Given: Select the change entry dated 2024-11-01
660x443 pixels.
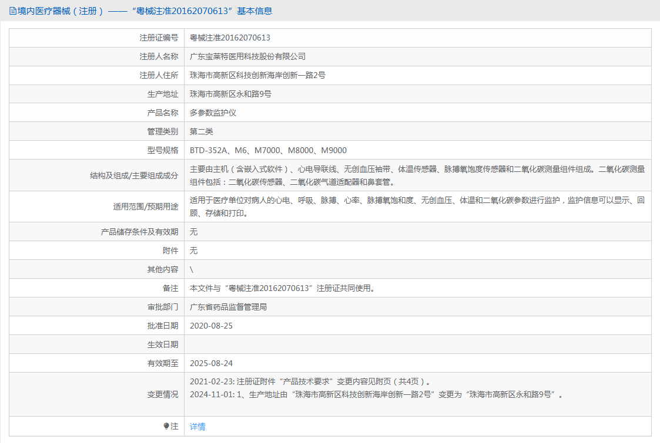Looking at the screenshot, I should (x=377, y=395).
